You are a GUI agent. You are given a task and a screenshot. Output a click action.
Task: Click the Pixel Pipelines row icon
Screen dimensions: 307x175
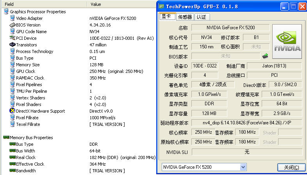point(12,85)
